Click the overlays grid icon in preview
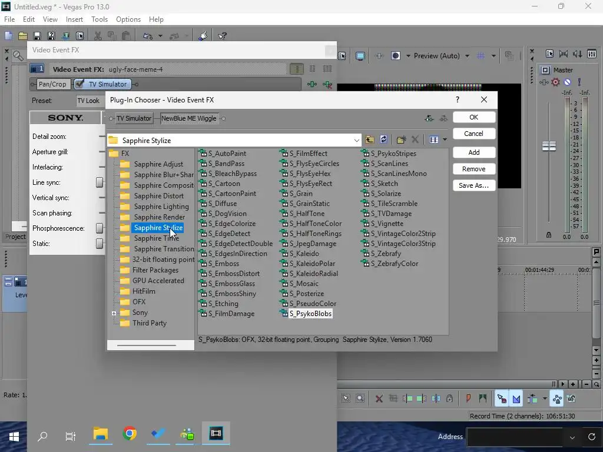The height and width of the screenshot is (452, 603). (x=481, y=56)
